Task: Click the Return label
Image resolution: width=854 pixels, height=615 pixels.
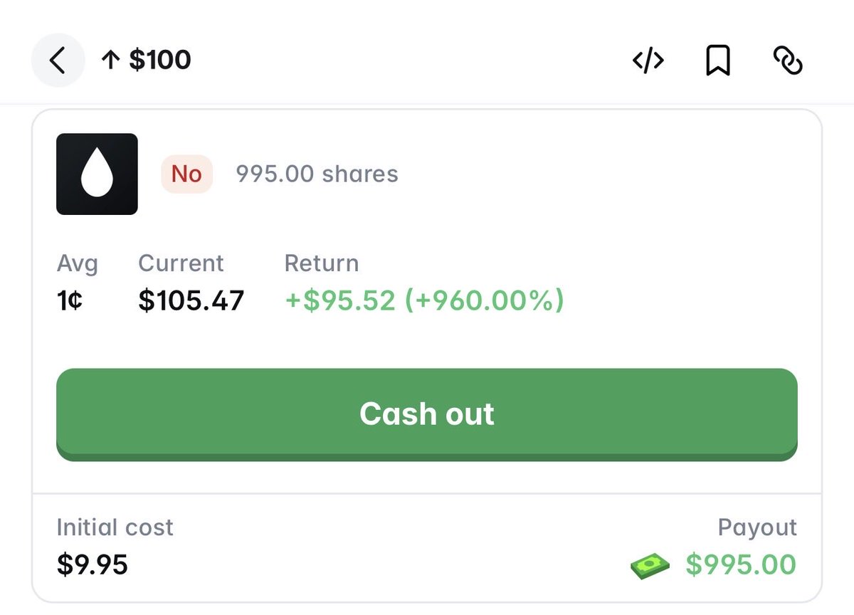Action: (x=322, y=263)
